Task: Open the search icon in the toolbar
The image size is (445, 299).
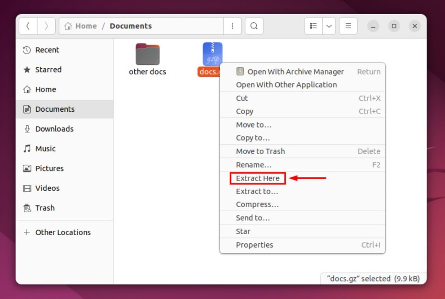Action: tap(254, 26)
